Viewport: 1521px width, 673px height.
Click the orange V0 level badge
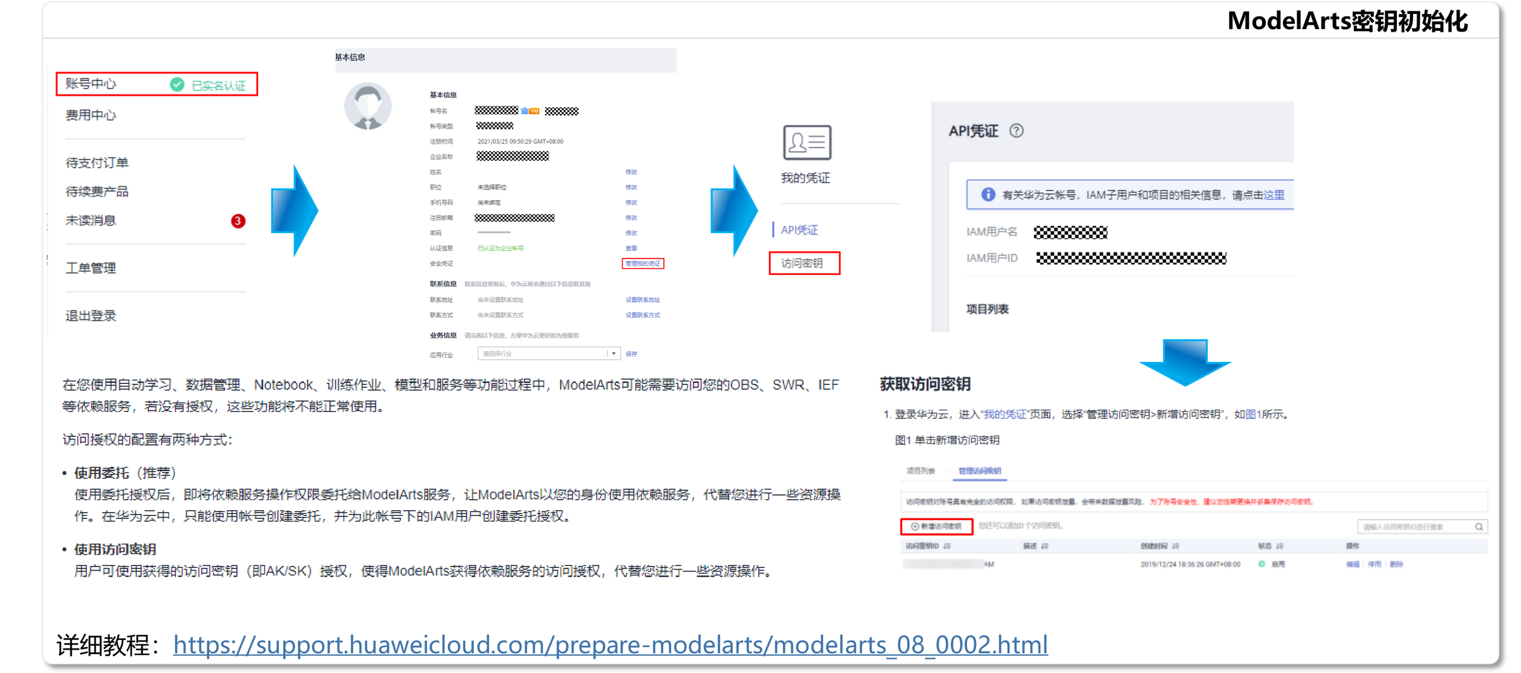pos(534,111)
